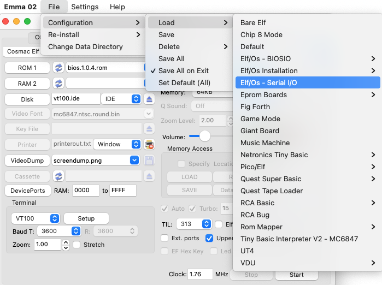
Task: Select Change Data Directory
Action: coord(93,47)
